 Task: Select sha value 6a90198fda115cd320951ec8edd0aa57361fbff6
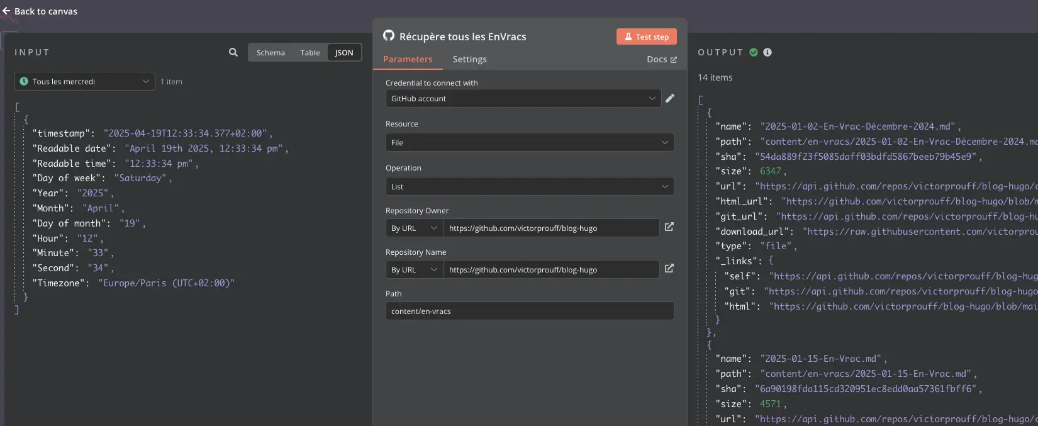pos(866,389)
